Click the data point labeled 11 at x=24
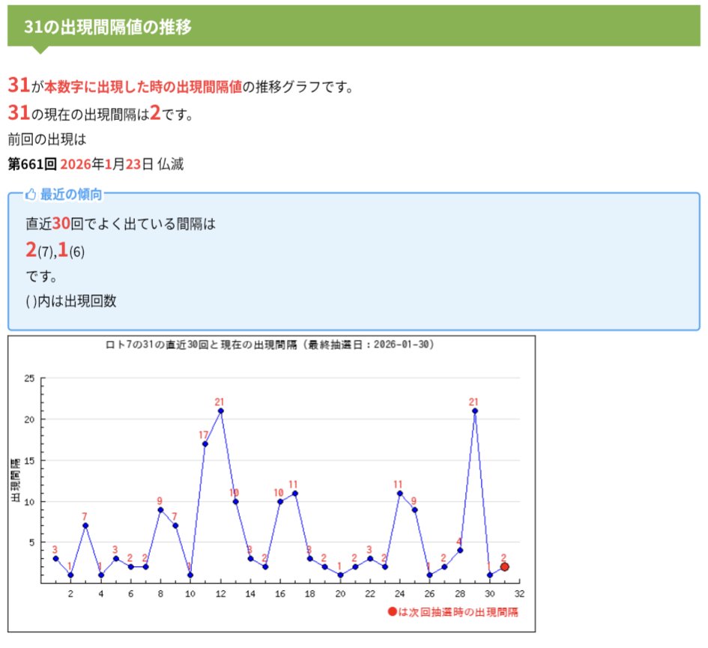708x648 pixels. (399, 493)
